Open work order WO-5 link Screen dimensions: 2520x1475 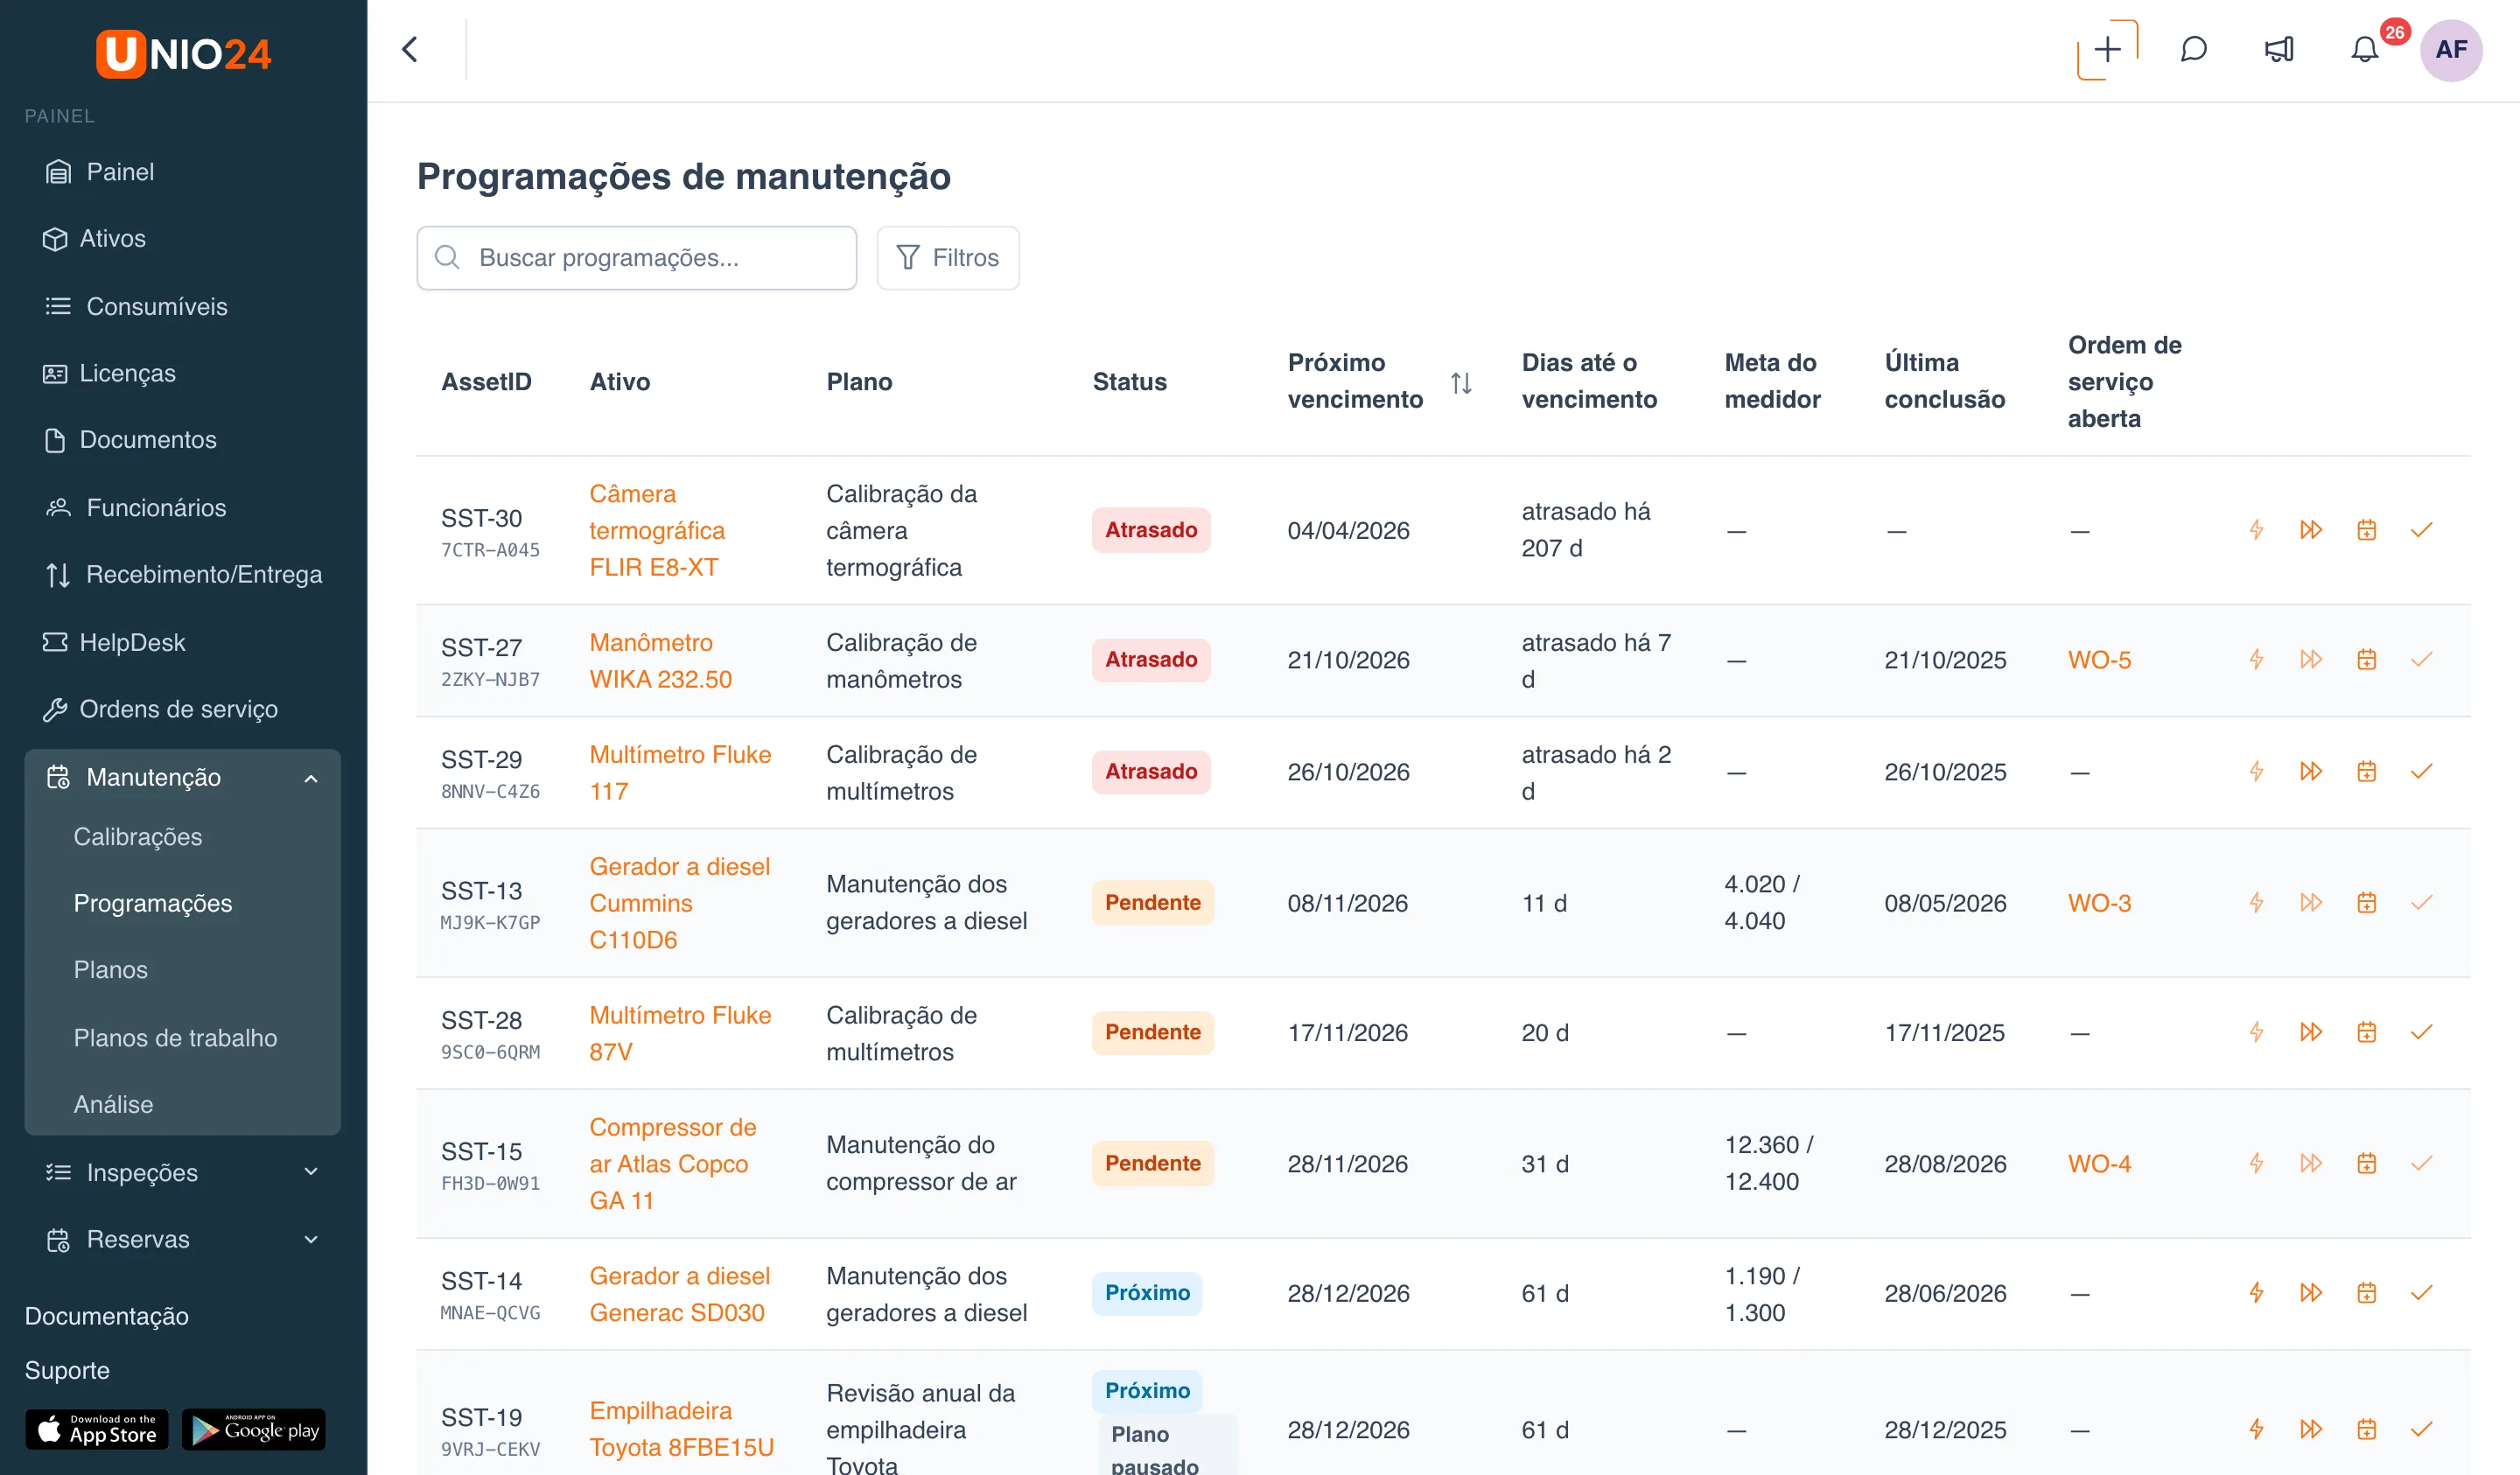click(2098, 660)
